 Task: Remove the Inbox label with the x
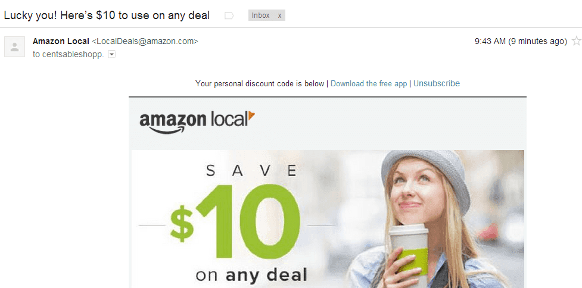point(279,15)
